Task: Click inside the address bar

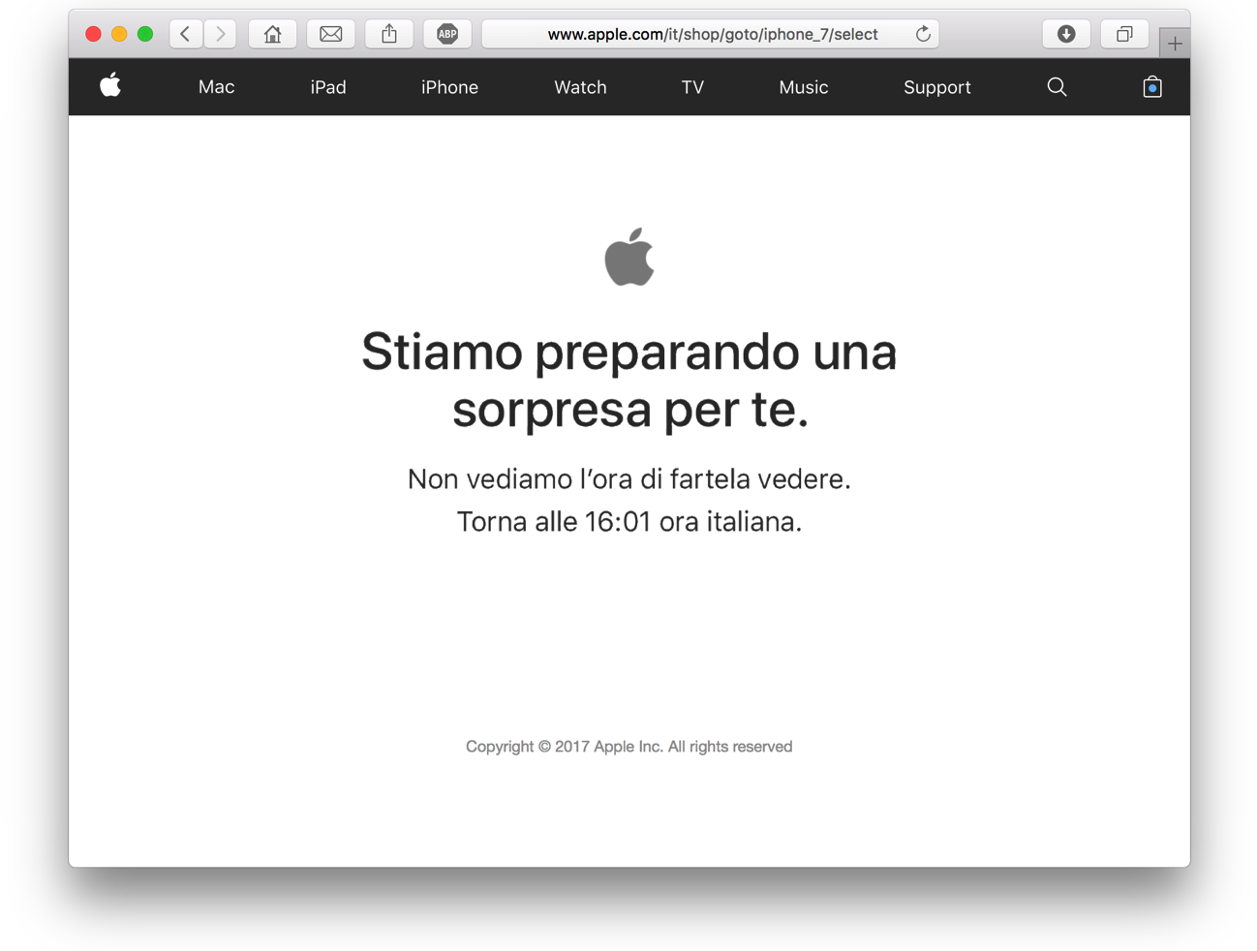Action: [x=712, y=33]
